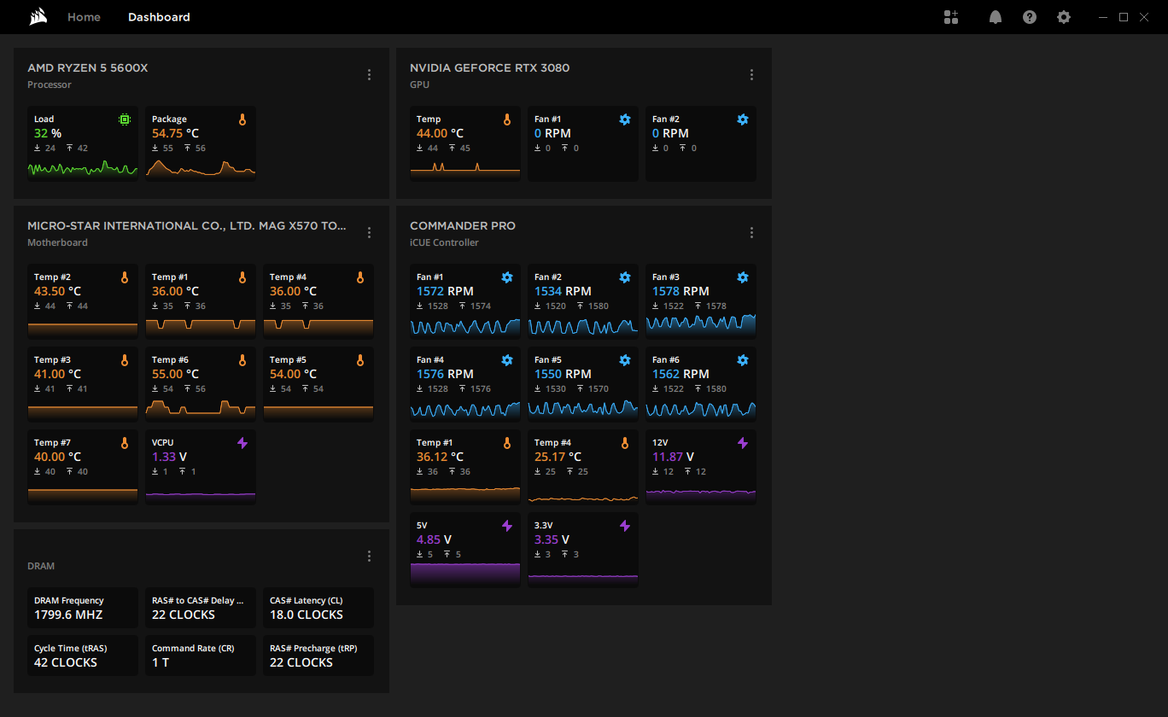Click the Cycle Time 42 CLOCKS value

click(x=66, y=662)
